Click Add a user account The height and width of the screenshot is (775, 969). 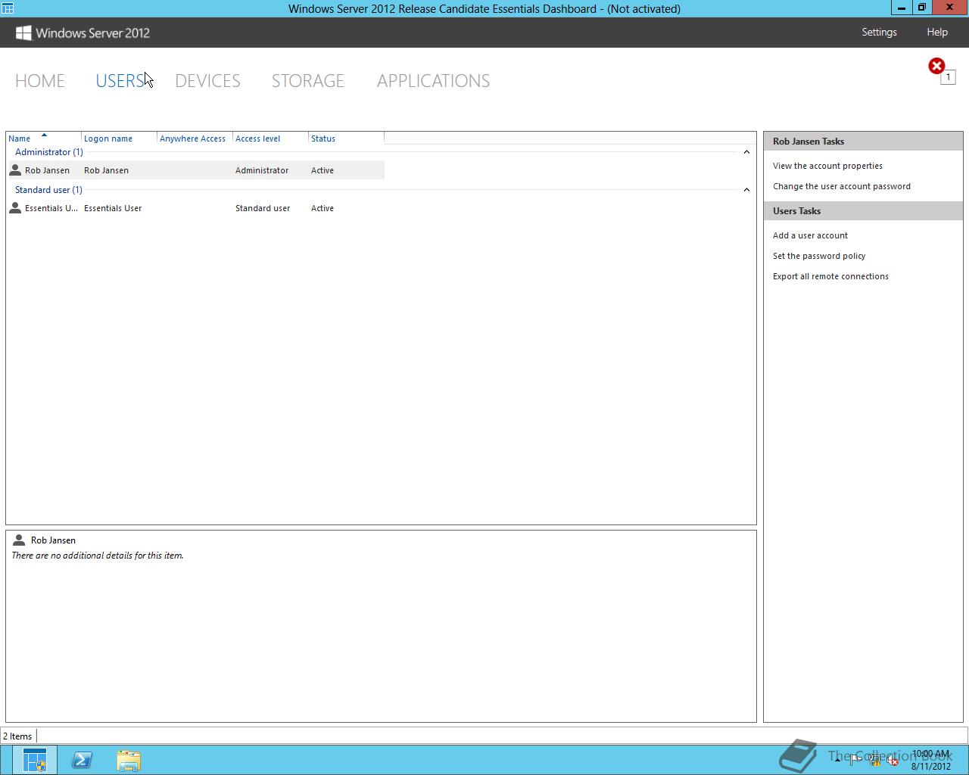click(x=810, y=235)
